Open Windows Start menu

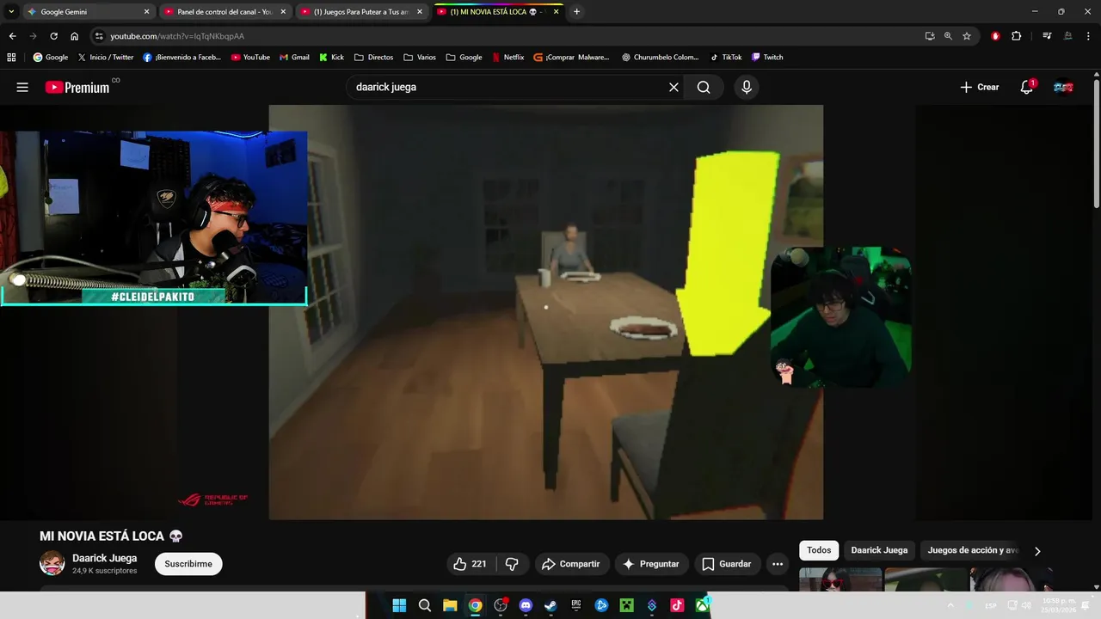399,605
